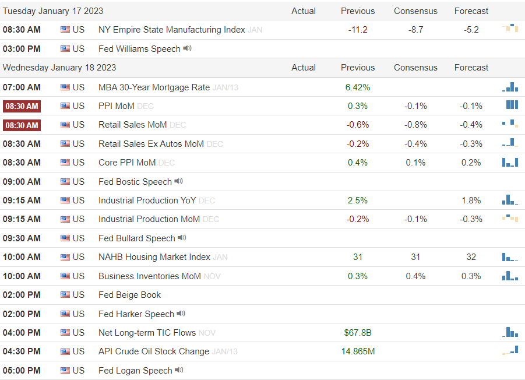Click the red 08:30 AM badge for PPI MoM
525x380 pixels.
pyautogui.click(x=22, y=106)
